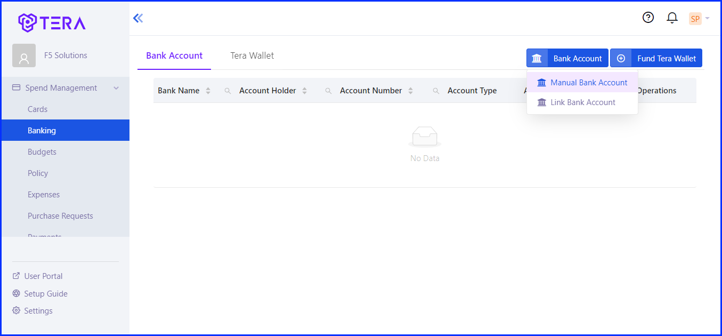Open the User Portal link
Screen dimensions: 722x336
pyautogui.click(x=37, y=276)
